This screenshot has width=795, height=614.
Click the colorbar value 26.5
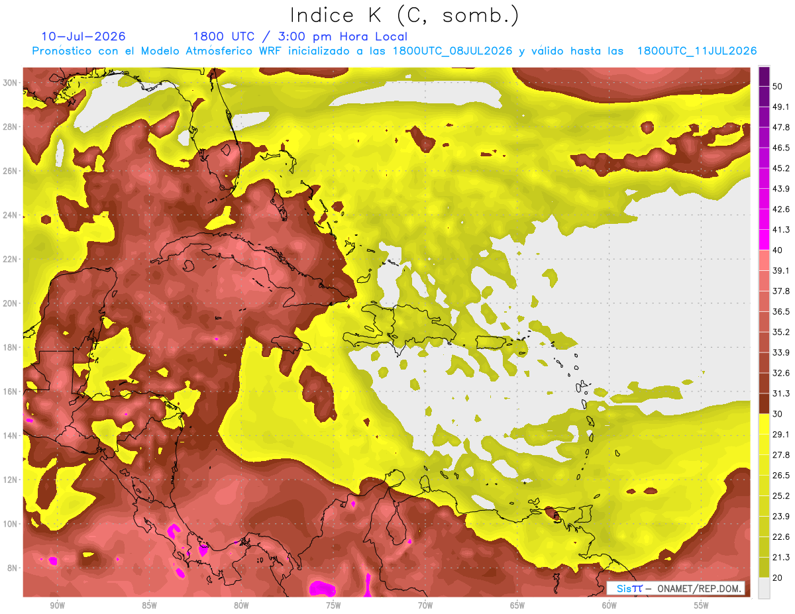click(781, 476)
